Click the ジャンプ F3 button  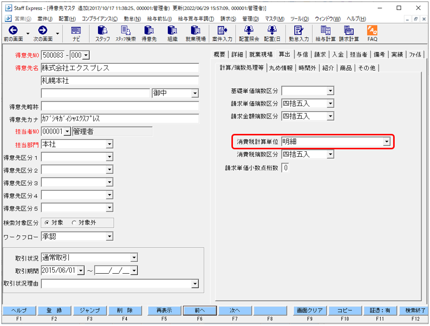pyautogui.click(x=90, y=311)
